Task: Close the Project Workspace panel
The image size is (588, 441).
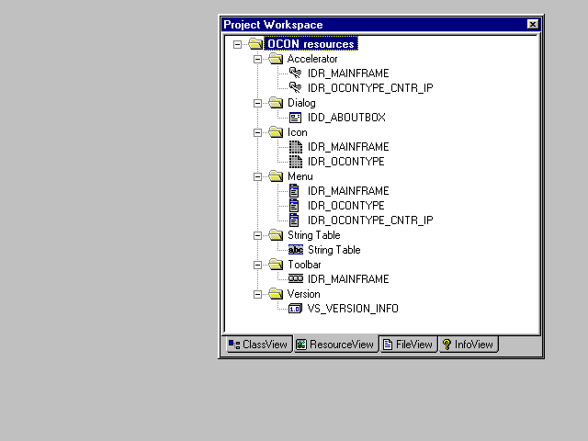Action: (533, 25)
